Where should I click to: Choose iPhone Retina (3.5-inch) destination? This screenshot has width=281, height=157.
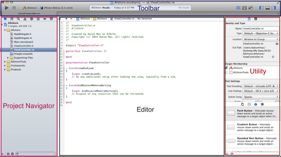pos(56,8)
